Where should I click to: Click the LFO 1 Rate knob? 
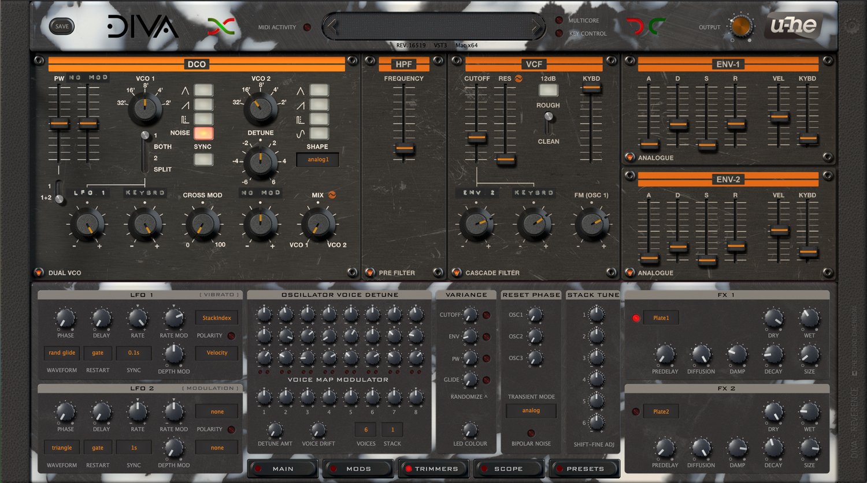point(138,317)
